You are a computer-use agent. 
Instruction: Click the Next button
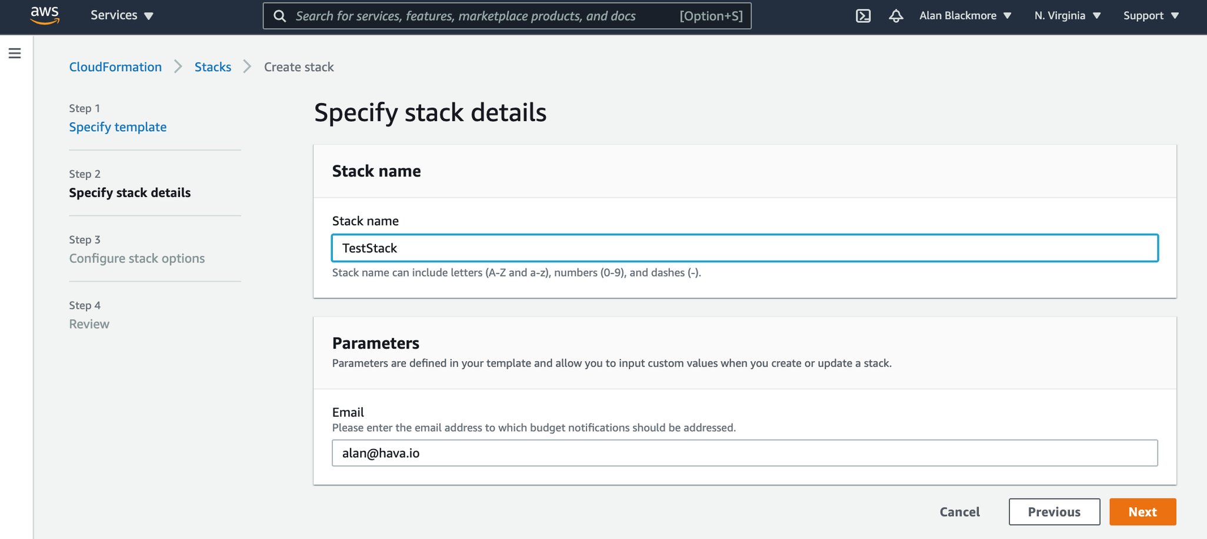[1142, 511]
